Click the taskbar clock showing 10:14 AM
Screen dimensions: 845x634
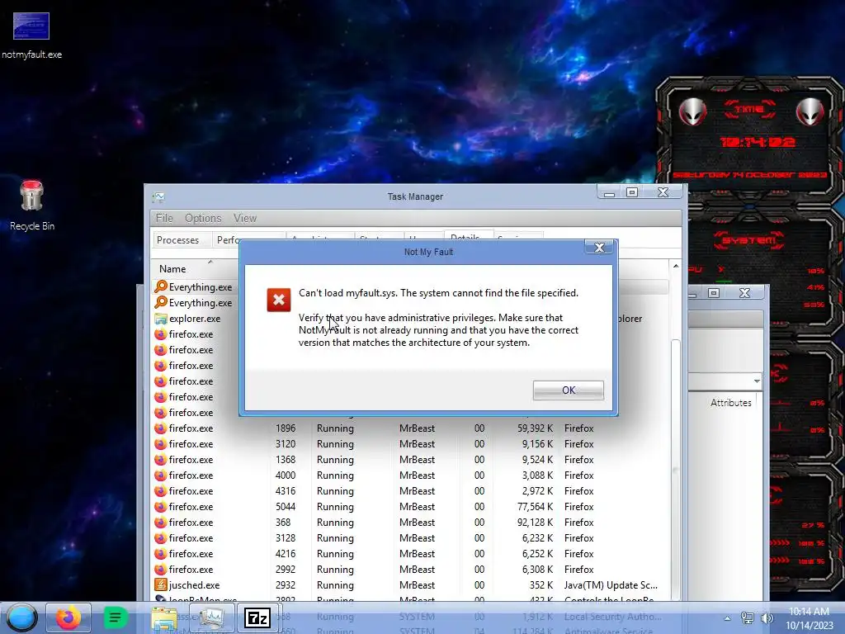809,618
